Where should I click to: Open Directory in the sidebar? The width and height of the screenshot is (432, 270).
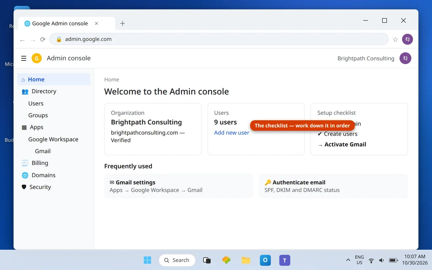pyautogui.click(x=54, y=91)
